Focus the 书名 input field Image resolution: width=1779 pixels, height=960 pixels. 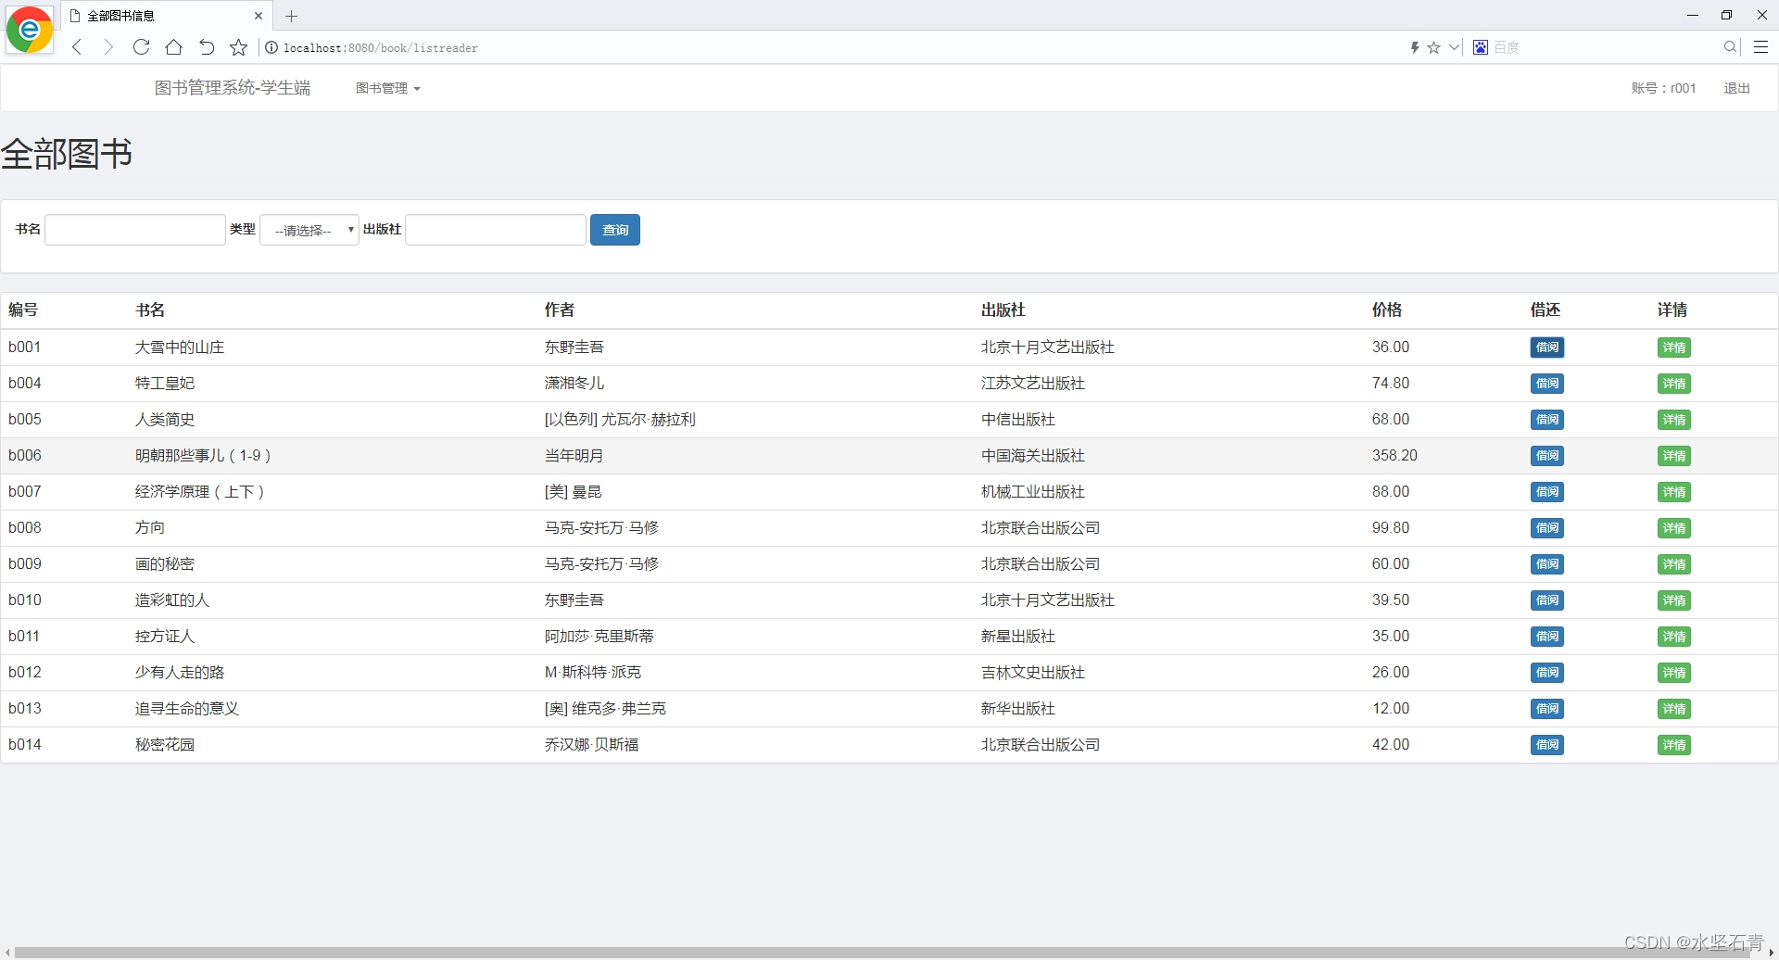pos(135,230)
